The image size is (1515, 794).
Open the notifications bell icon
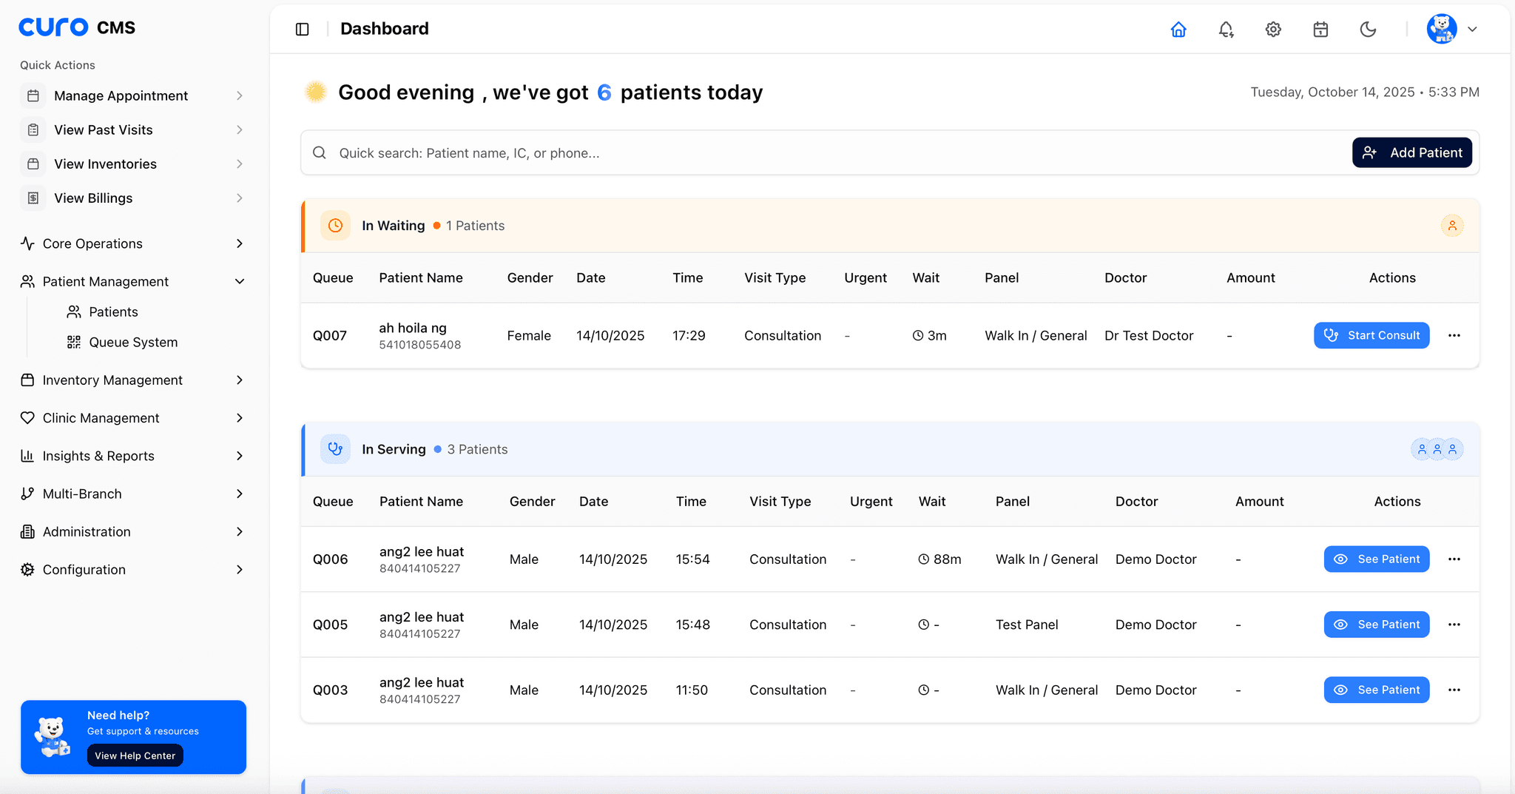[x=1226, y=29]
